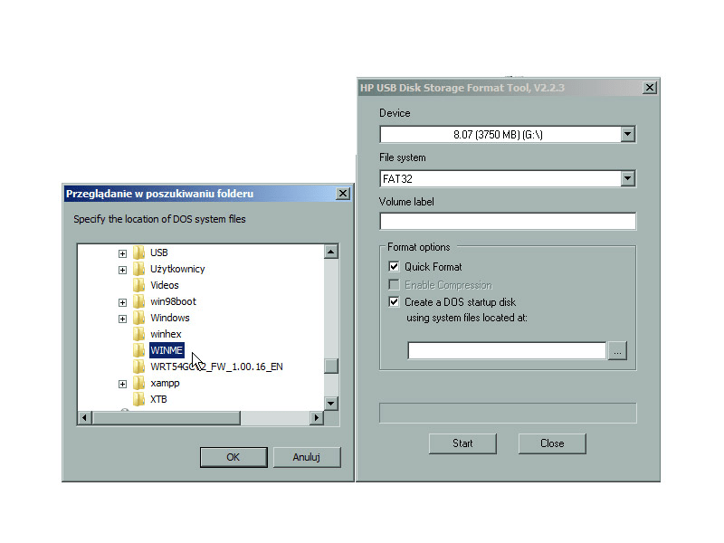724x543 pixels.
Task: Select the winhex folder icon
Action: (x=139, y=334)
